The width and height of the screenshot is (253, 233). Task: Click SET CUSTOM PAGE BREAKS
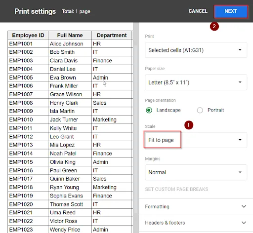point(176,189)
